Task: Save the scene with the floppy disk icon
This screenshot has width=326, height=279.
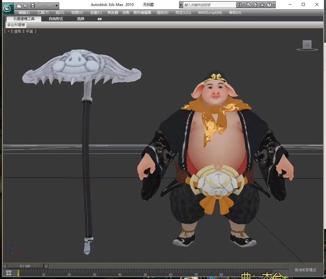Action: tap(33, 6)
